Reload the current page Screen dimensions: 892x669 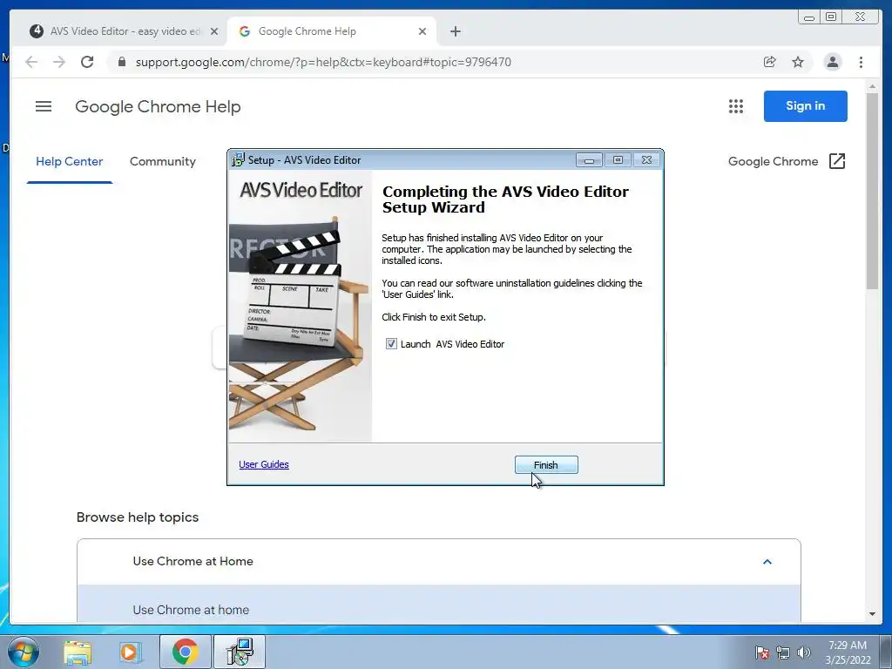(87, 62)
